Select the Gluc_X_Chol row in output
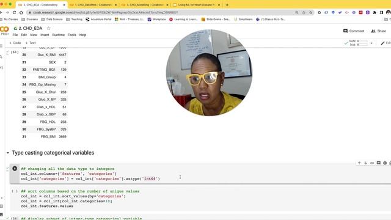This screenshot has height=220, width=391. [x=45, y=92]
